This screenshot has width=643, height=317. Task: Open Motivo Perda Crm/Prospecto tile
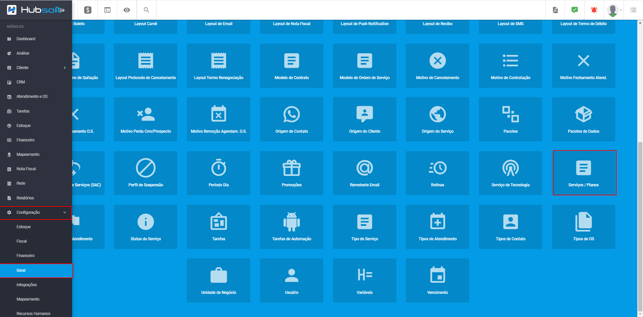tap(146, 119)
